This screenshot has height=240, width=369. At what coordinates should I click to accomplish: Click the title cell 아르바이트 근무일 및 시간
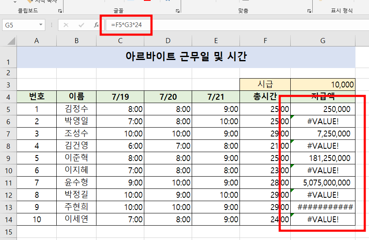click(x=186, y=57)
